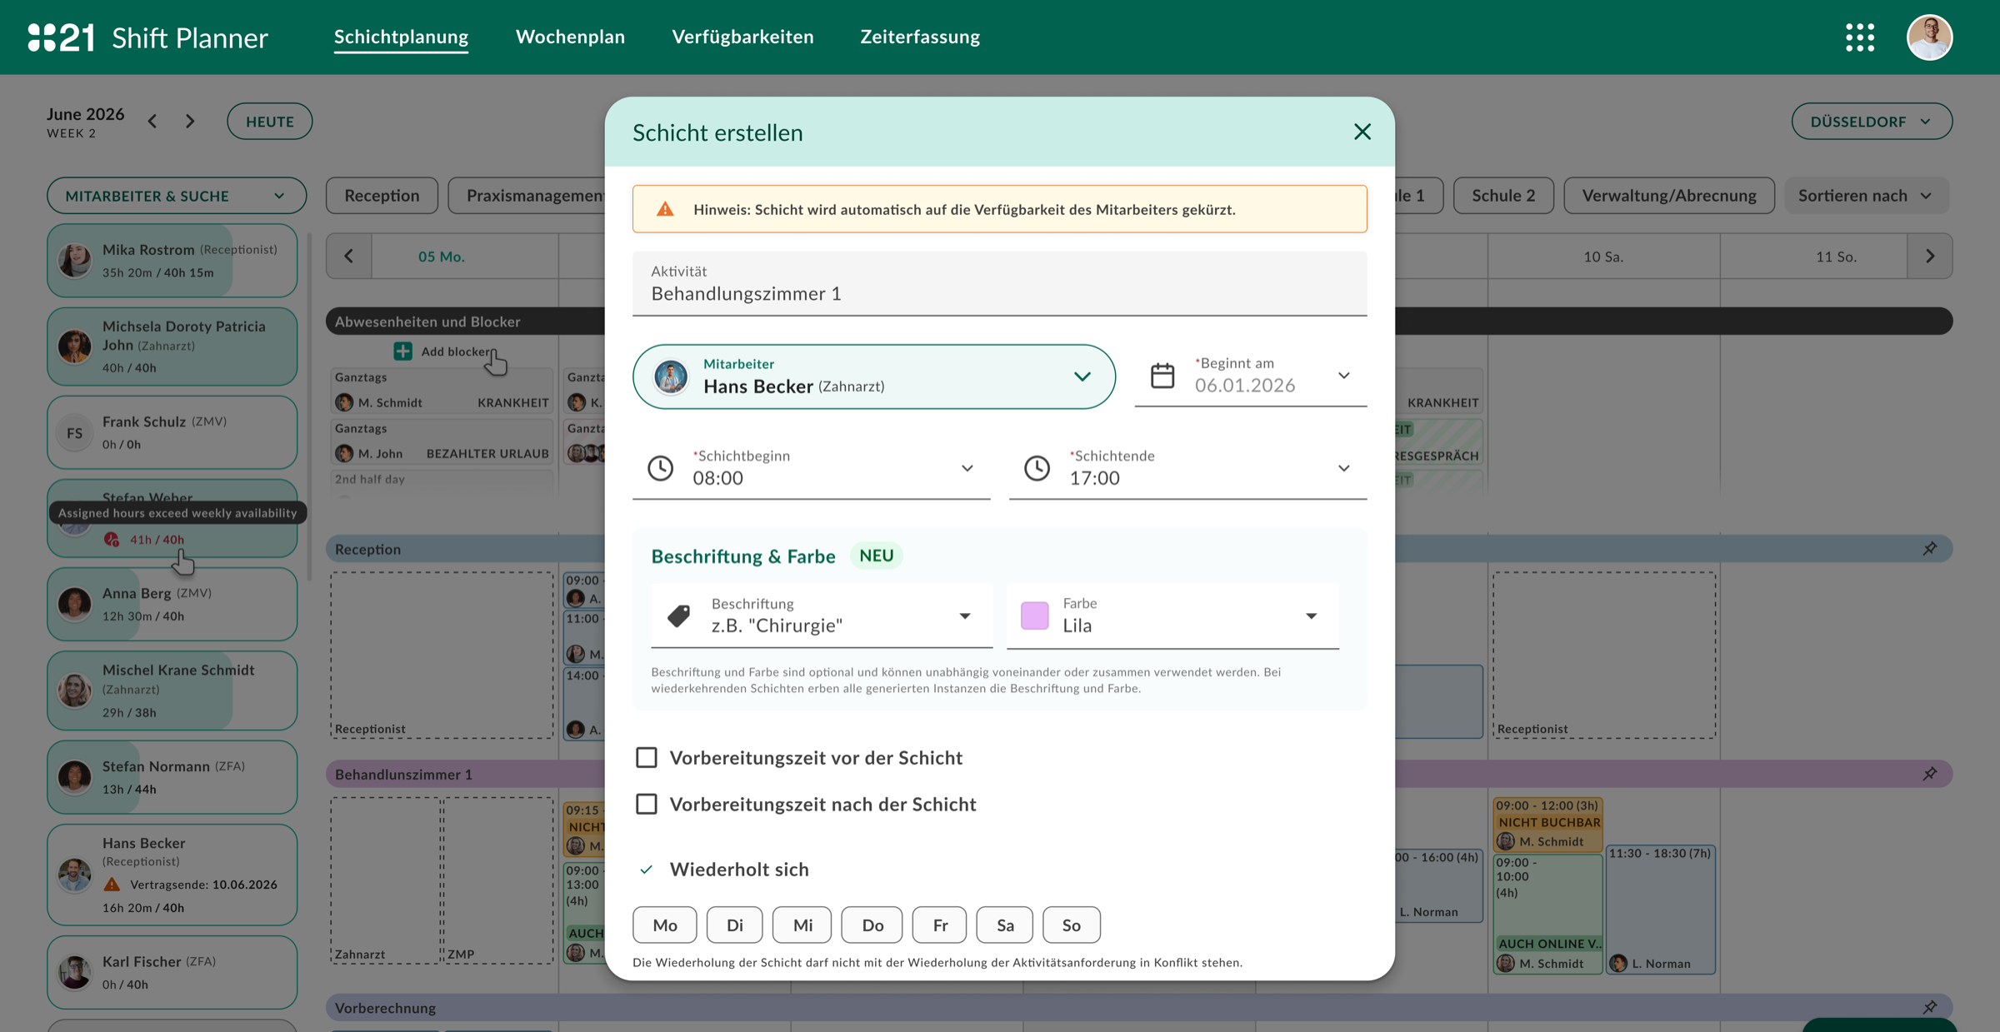
Task: Click Mika Rostrom's avatar
Action: pyautogui.click(x=74, y=261)
